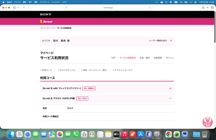Expand So-net 光 with フレッツ S row
The height and width of the screenshot is (140, 216).
[107, 88]
